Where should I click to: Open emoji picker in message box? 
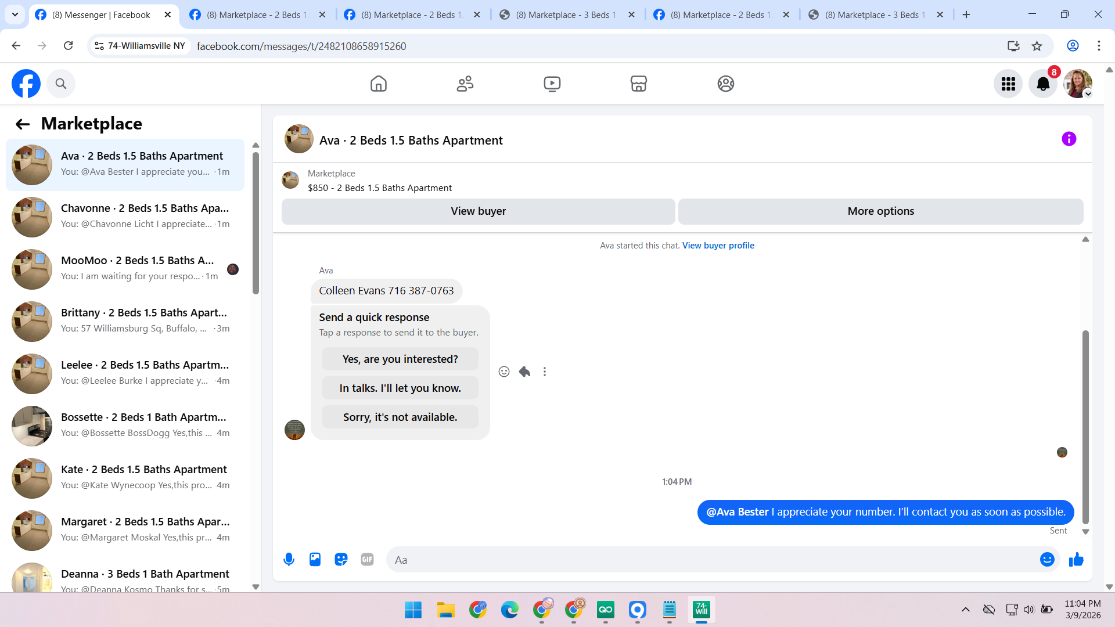point(1047,560)
